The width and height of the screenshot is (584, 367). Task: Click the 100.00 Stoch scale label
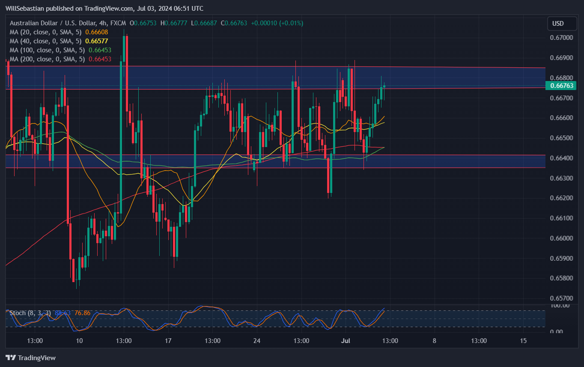pyautogui.click(x=560, y=306)
